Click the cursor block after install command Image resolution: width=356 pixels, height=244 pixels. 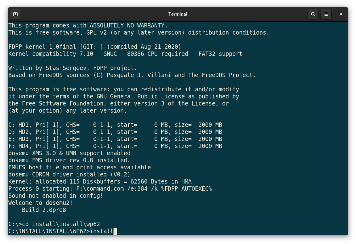coord(115,231)
